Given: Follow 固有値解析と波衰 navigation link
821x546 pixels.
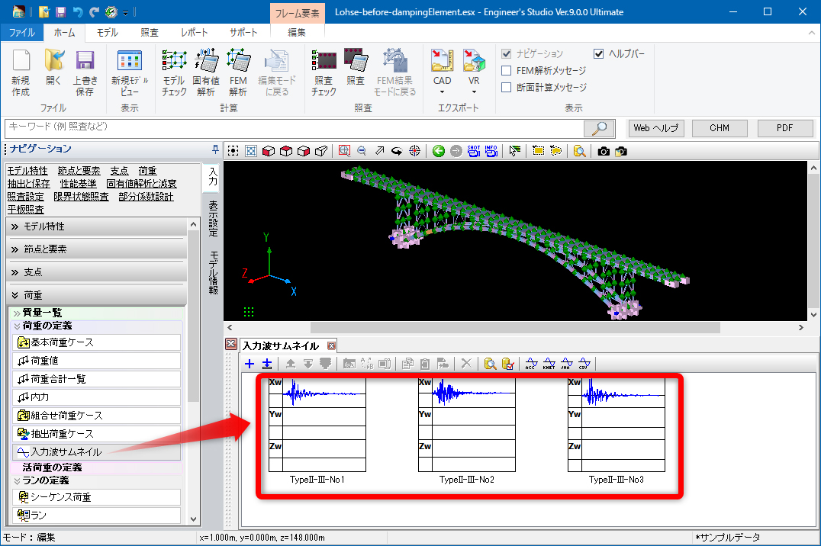Looking at the screenshot, I should [x=141, y=184].
